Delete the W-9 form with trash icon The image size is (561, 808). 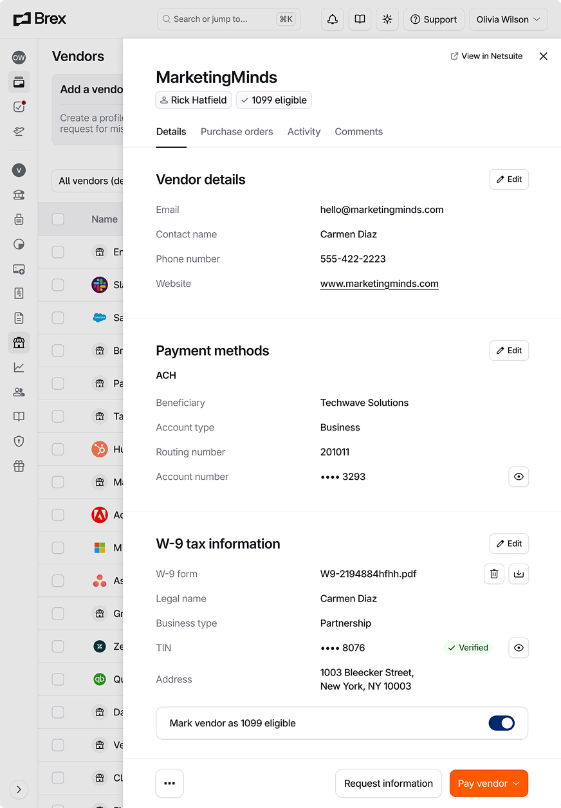[x=494, y=574]
